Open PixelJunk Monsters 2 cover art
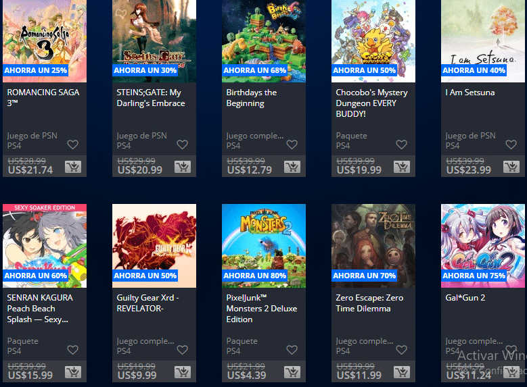 (264, 246)
